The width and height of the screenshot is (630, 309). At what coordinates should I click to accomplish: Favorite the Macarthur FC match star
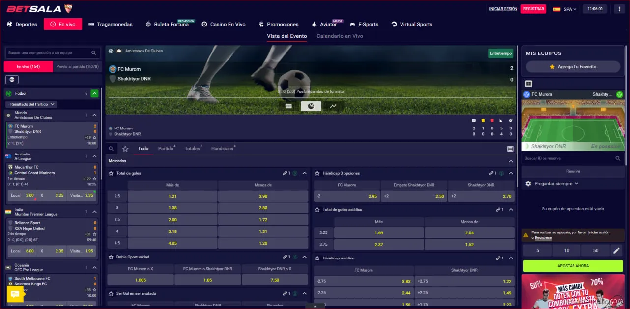click(x=95, y=179)
